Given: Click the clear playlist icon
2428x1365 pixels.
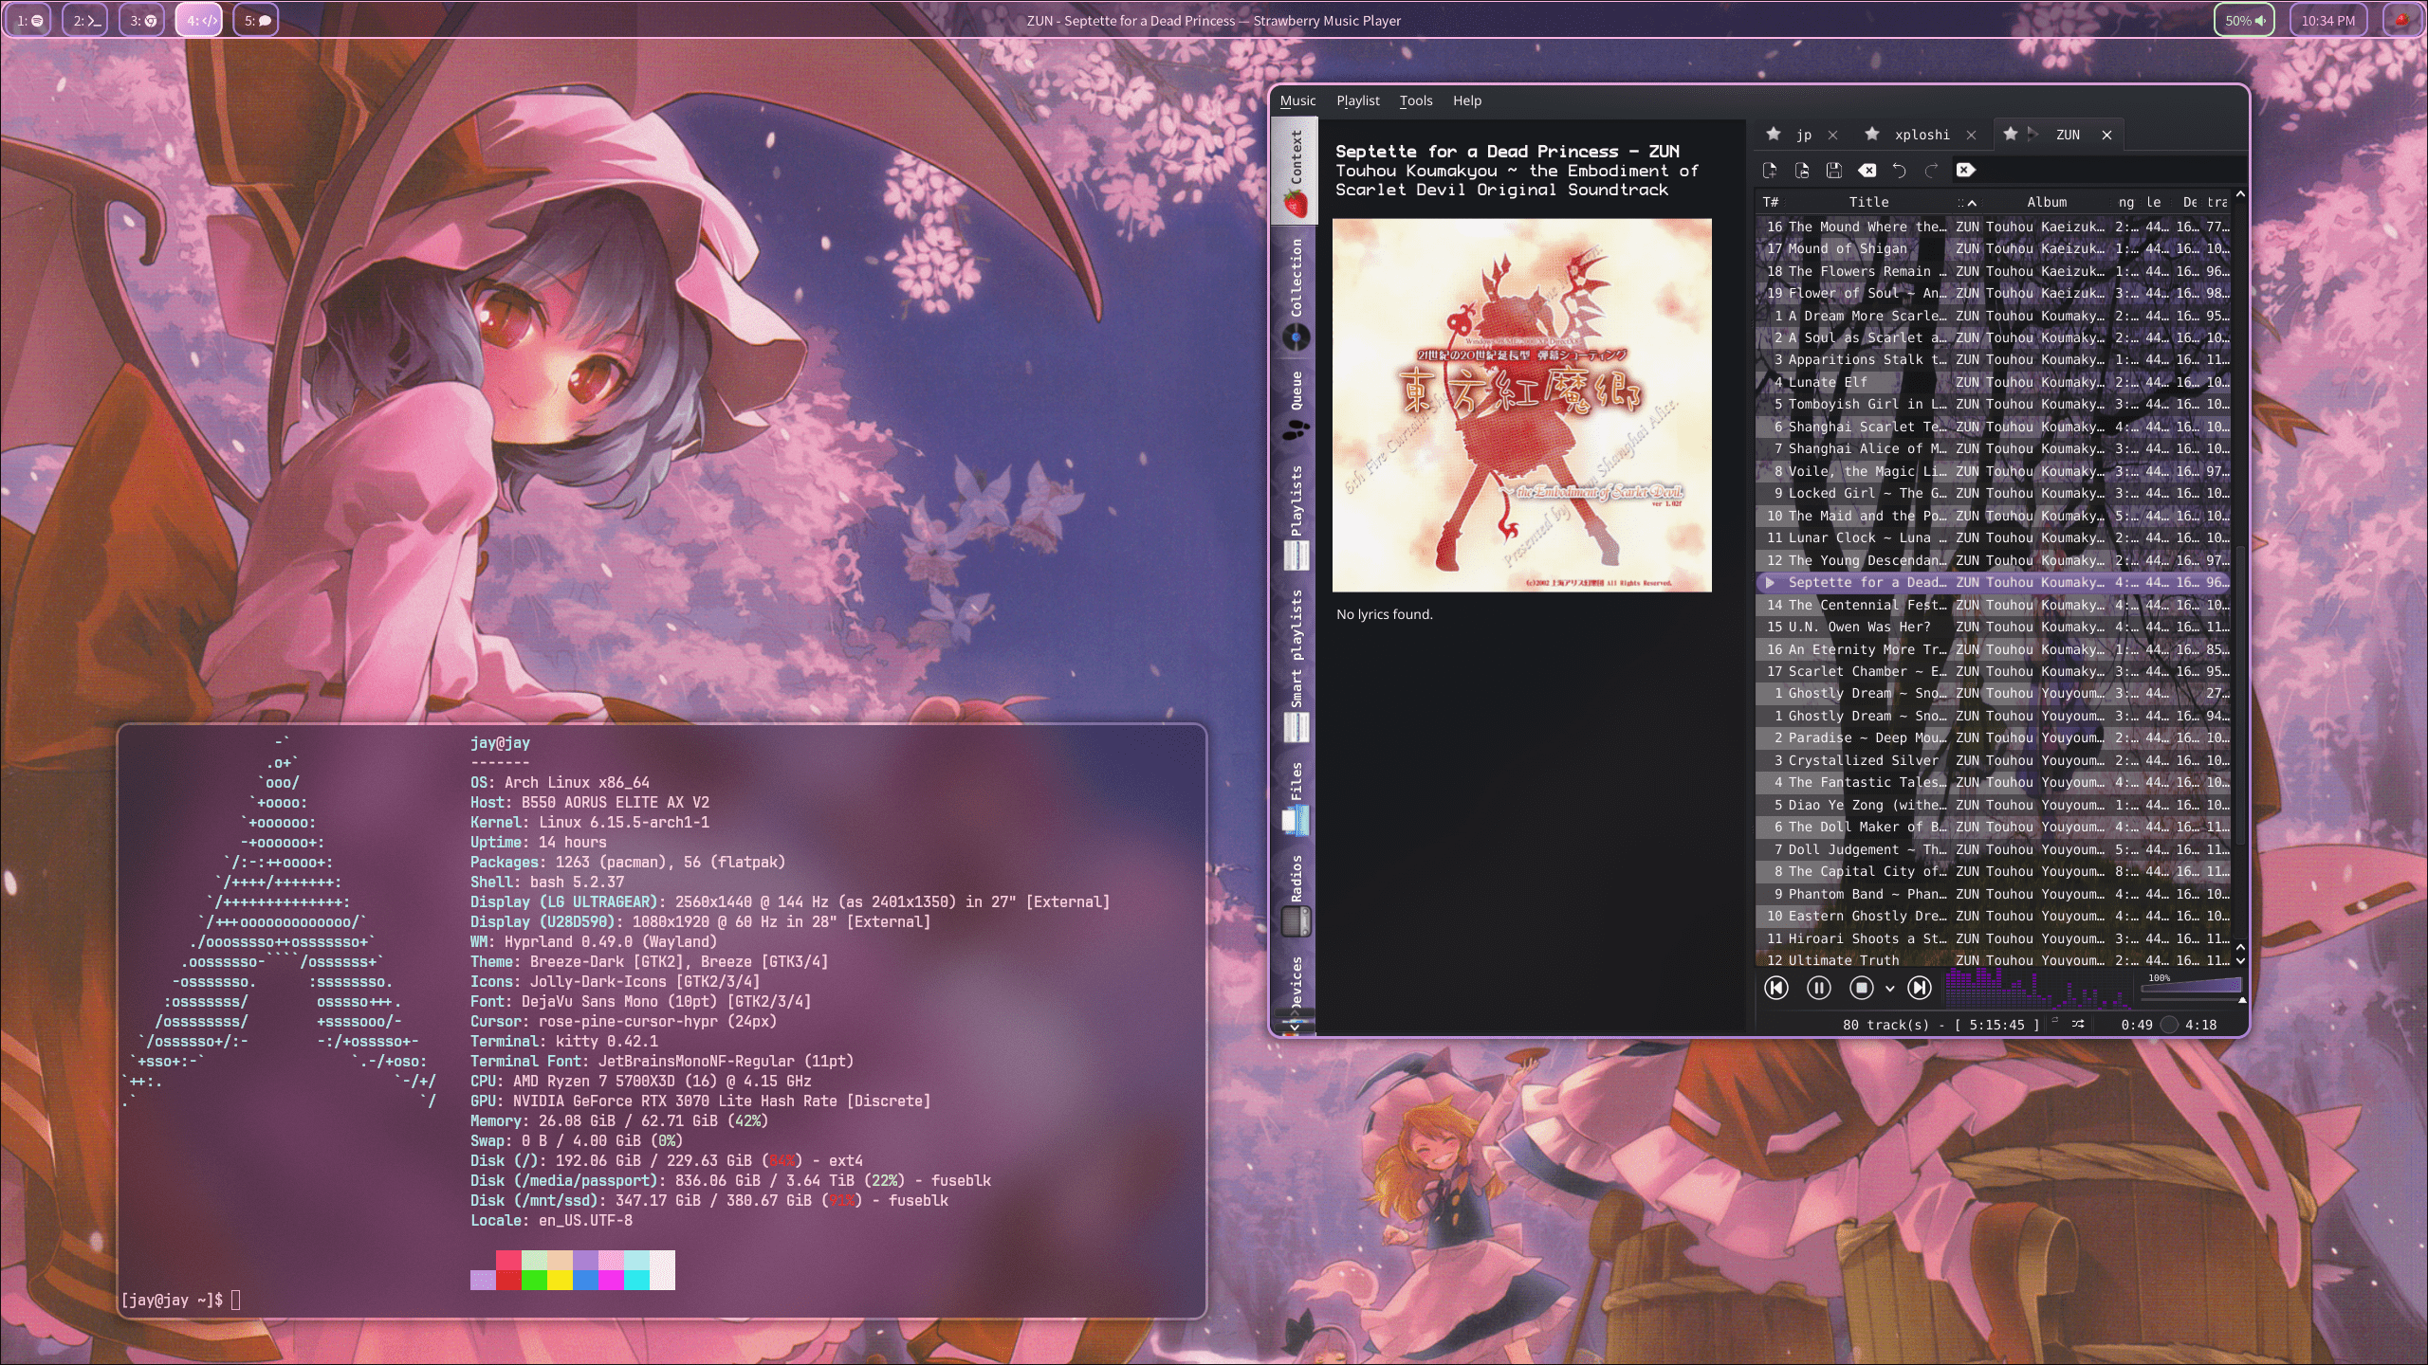Looking at the screenshot, I should [1867, 171].
